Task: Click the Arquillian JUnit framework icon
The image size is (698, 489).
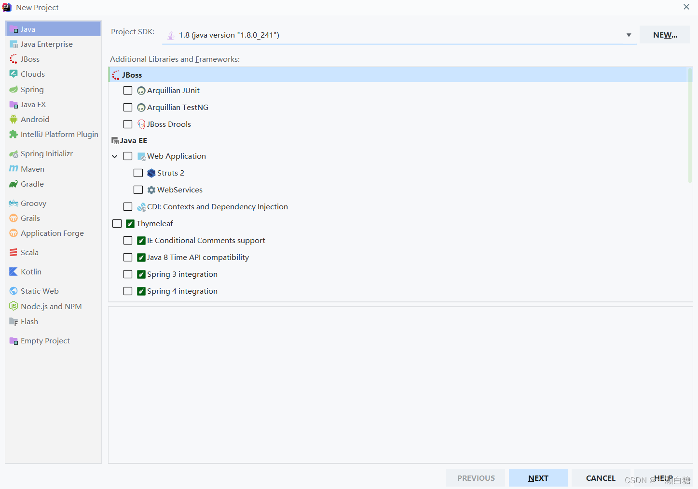Action: pyautogui.click(x=141, y=91)
